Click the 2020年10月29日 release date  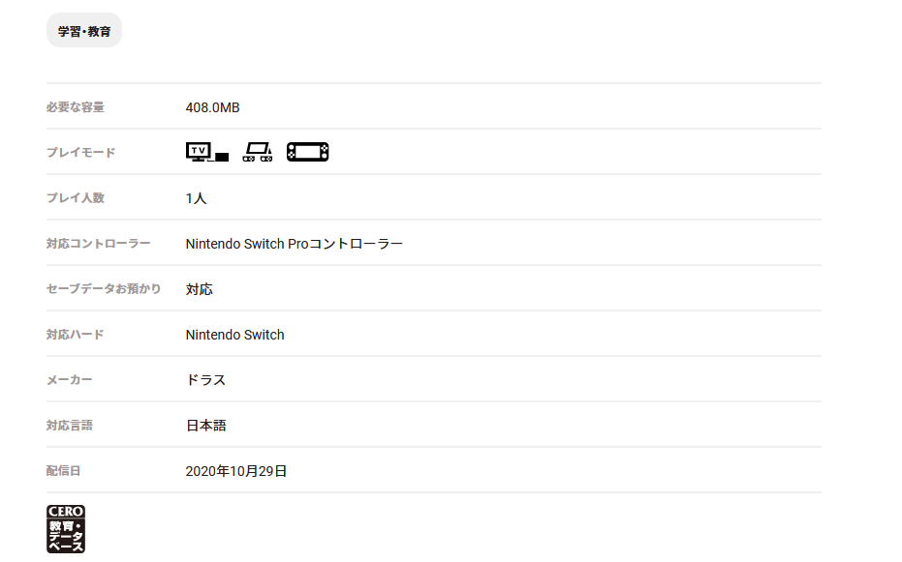click(x=236, y=471)
